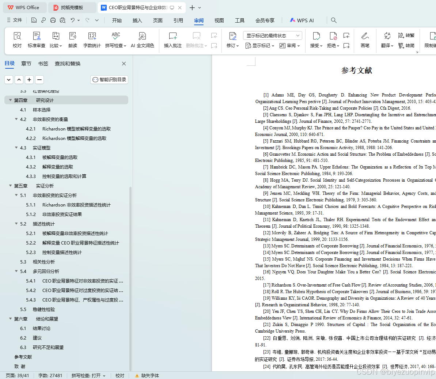Open the quick access customize dropdown

(97, 20)
